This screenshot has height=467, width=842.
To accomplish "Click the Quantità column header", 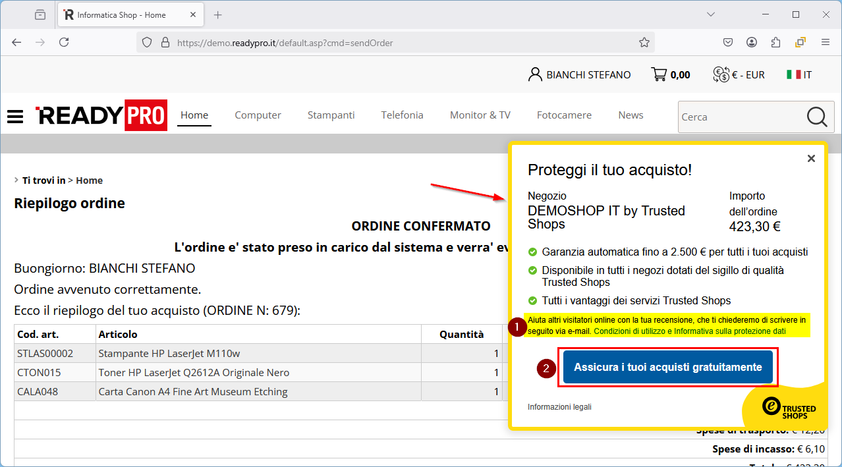I will coord(462,334).
